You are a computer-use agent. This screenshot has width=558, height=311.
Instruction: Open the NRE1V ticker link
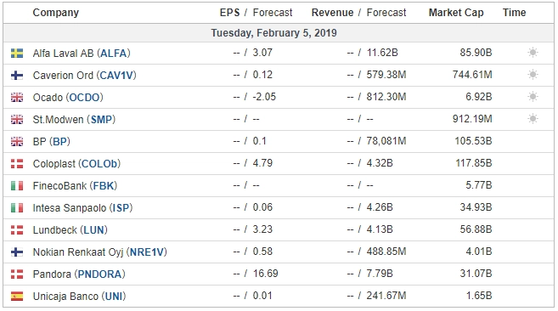(x=147, y=252)
